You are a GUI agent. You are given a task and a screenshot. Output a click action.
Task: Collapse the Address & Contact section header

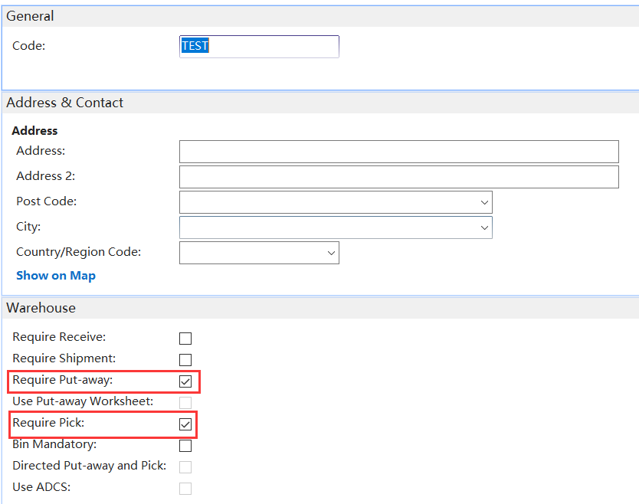(320, 103)
